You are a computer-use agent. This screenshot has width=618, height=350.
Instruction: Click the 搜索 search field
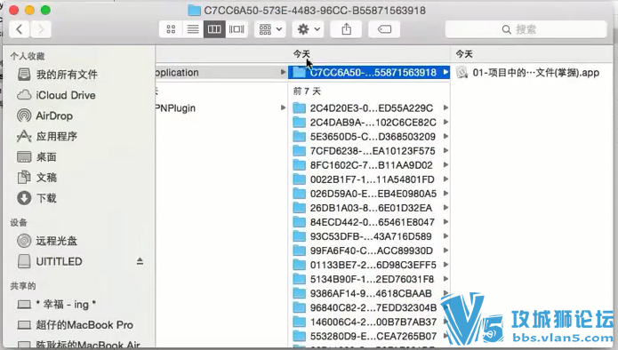[526, 29]
